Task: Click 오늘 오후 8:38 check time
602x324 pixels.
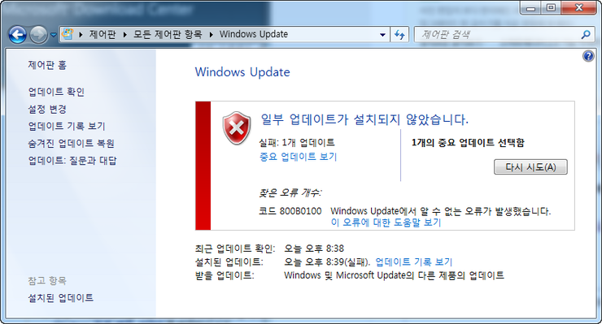Action: (314, 248)
